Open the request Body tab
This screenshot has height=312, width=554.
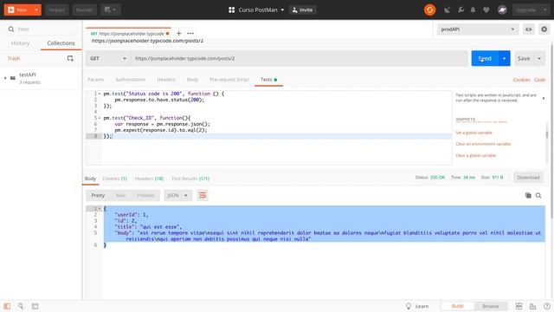(192, 80)
